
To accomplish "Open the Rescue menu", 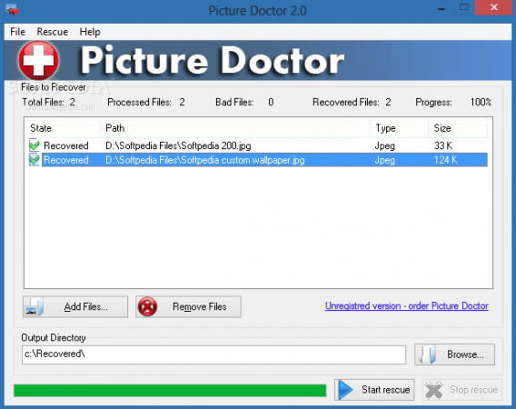I will [53, 32].
